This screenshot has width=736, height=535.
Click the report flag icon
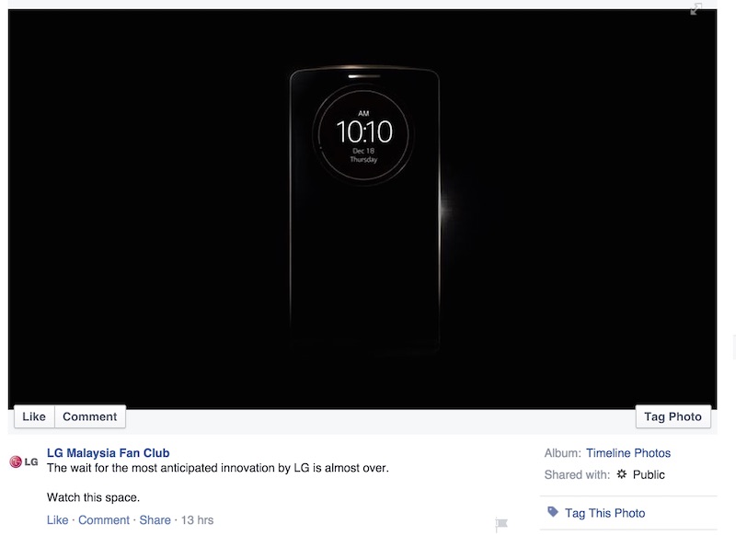(501, 523)
